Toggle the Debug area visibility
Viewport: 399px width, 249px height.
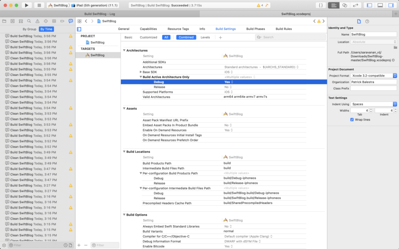(x=380, y=5)
